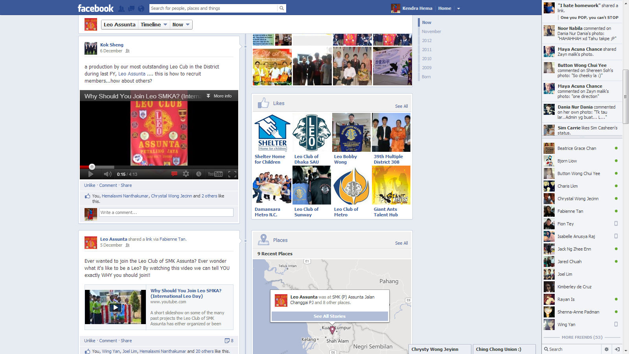
Task: Open chat with Jared Chuah
Action: (581, 262)
